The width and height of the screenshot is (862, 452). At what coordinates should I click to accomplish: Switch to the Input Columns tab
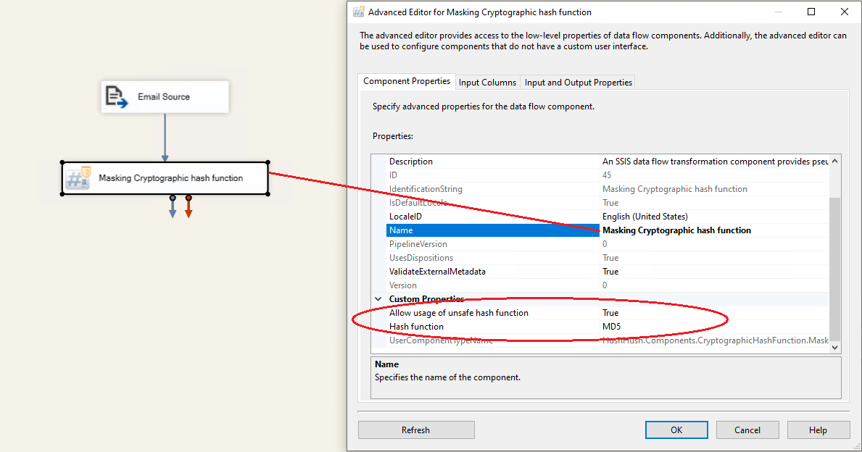487,83
